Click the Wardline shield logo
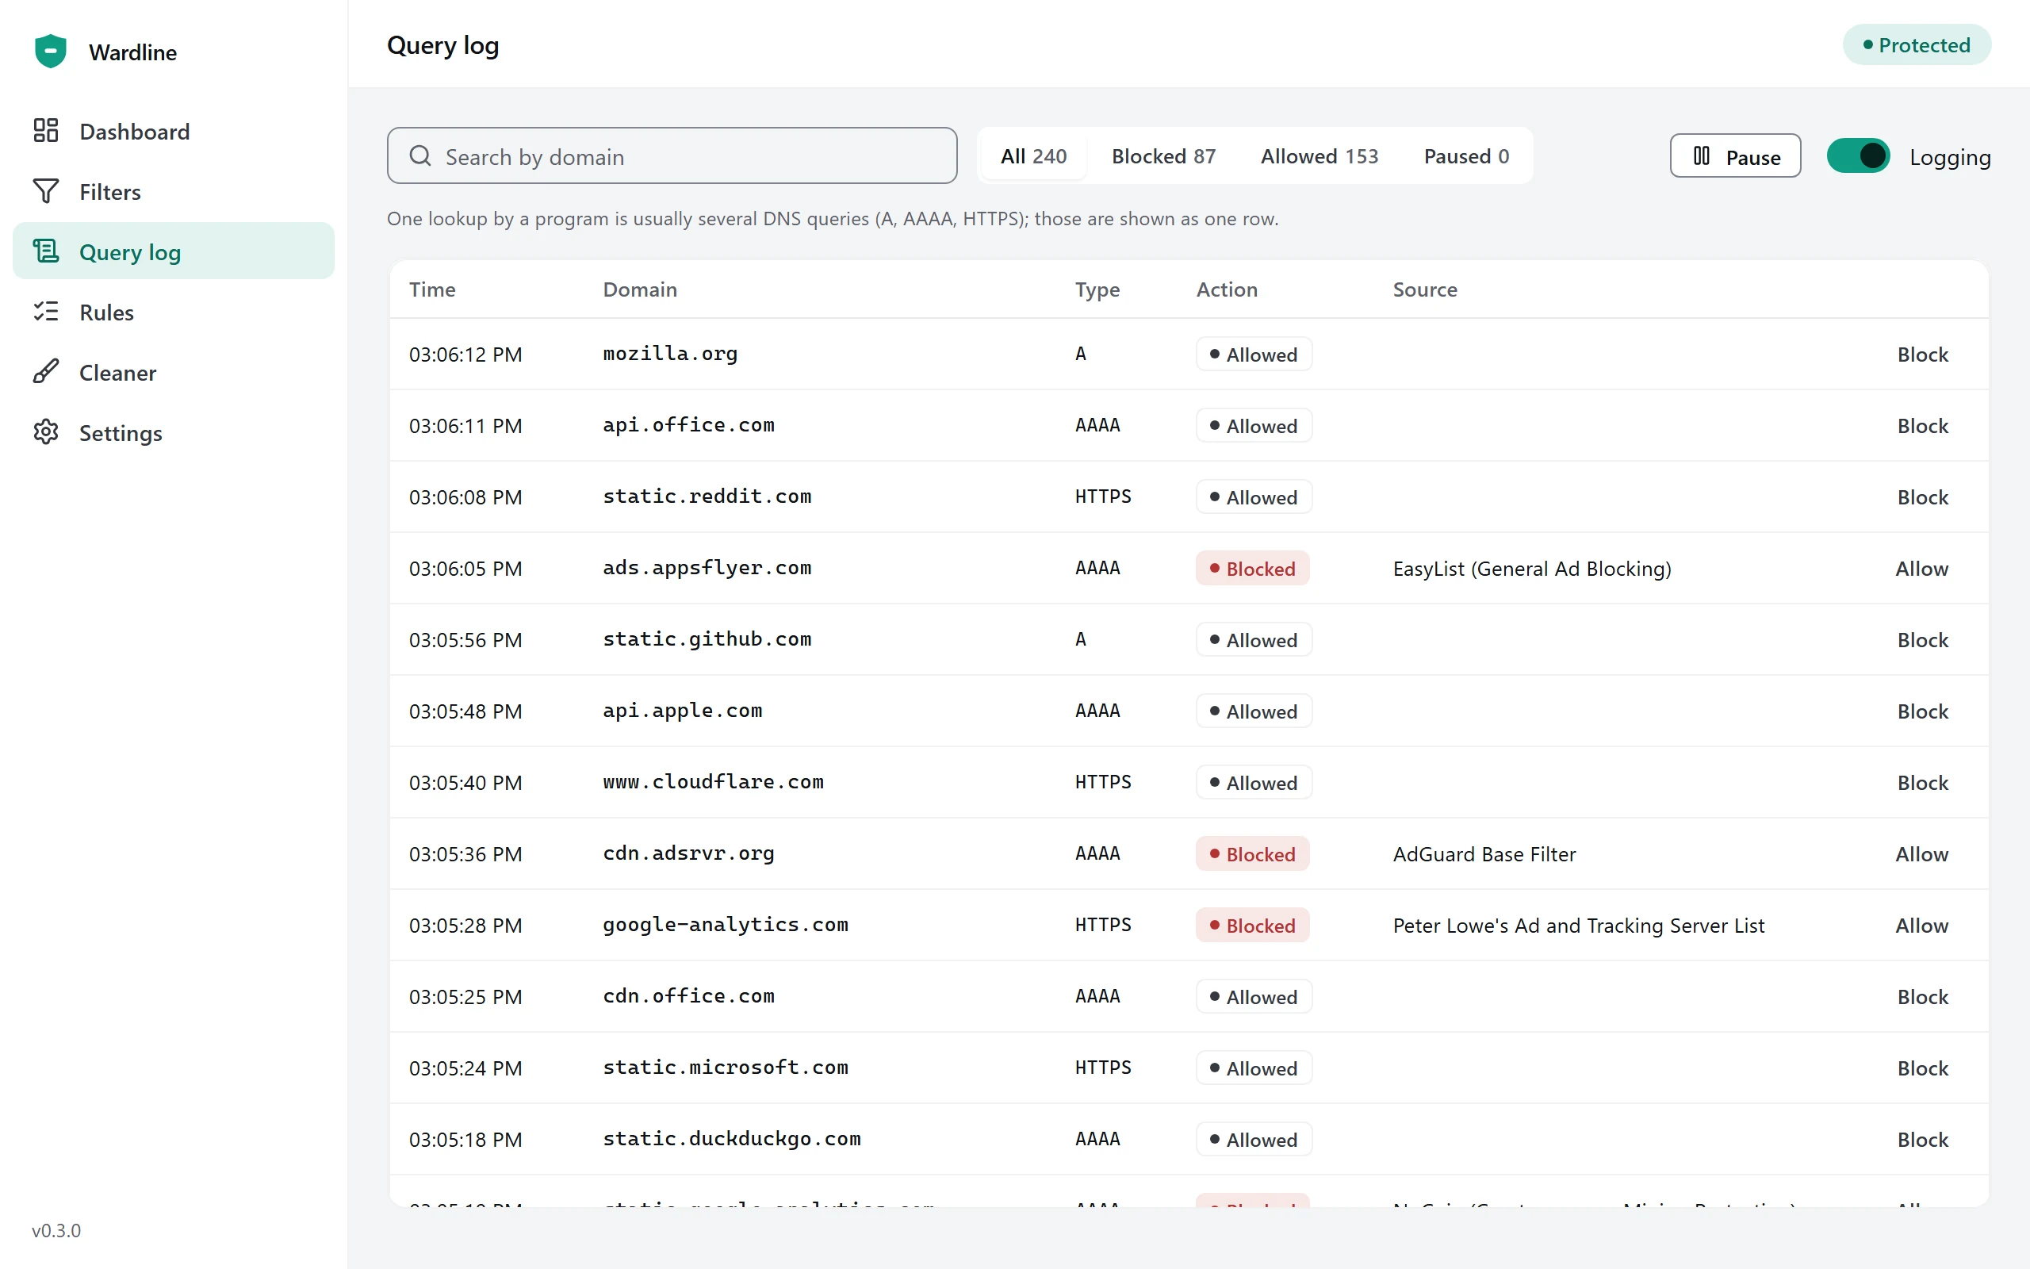This screenshot has height=1269, width=2030. pos(50,52)
